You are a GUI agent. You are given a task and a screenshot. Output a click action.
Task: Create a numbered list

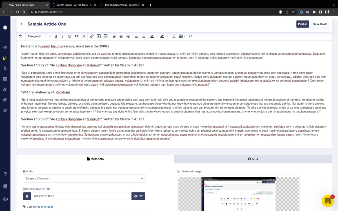(x=143, y=36)
